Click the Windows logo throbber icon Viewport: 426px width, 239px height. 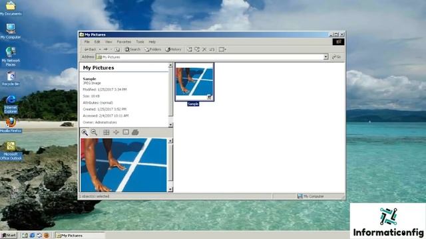(339, 42)
